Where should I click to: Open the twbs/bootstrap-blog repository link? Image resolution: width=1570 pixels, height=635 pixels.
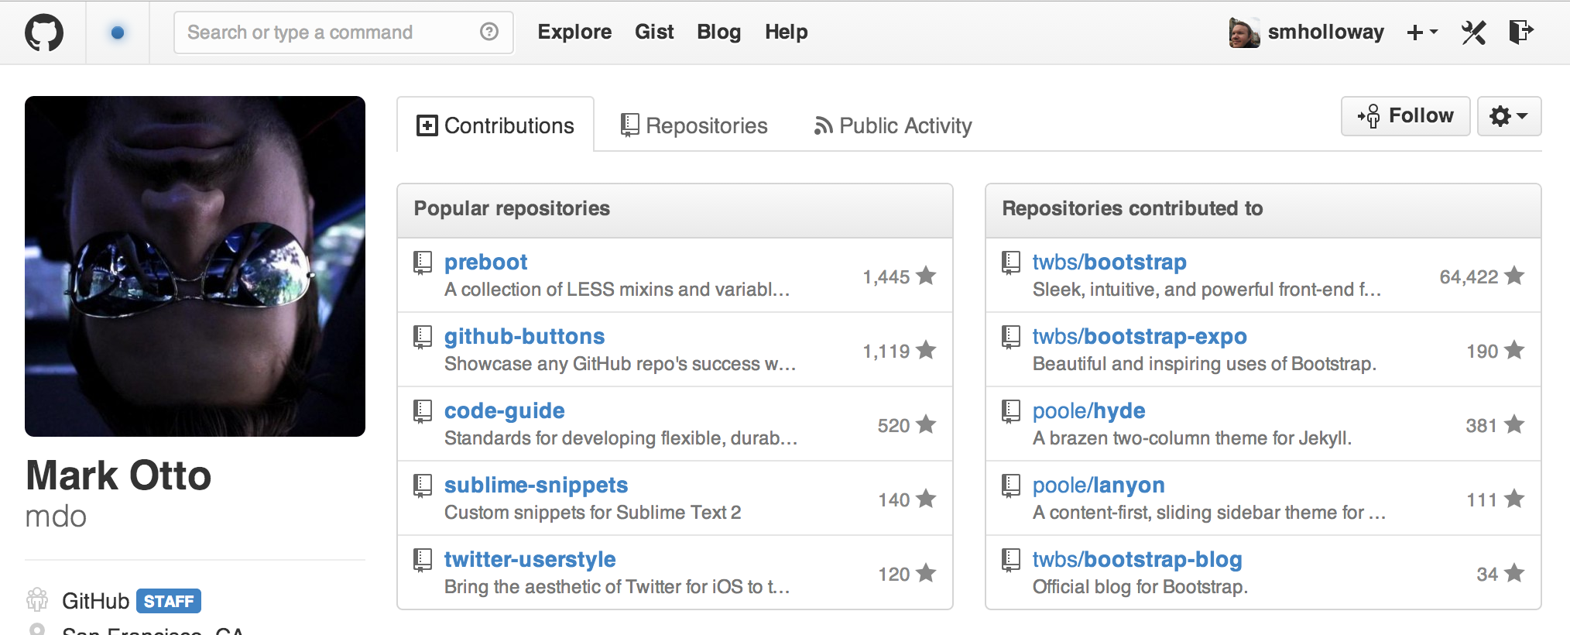(1137, 559)
